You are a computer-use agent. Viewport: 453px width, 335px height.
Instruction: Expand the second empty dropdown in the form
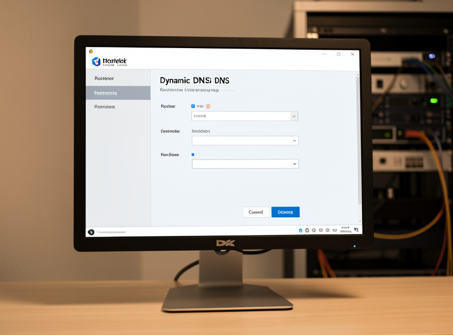click(x=245, y=141)
